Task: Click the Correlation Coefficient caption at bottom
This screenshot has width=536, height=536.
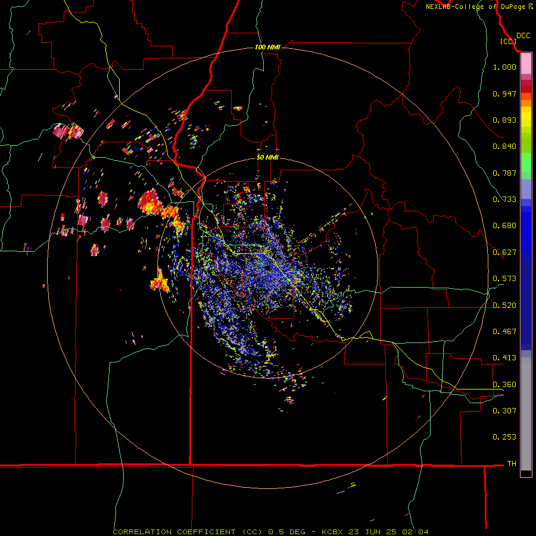Action: click(x=270, y=532)
